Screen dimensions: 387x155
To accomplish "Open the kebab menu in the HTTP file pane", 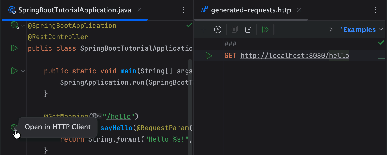I will (376, 10).
